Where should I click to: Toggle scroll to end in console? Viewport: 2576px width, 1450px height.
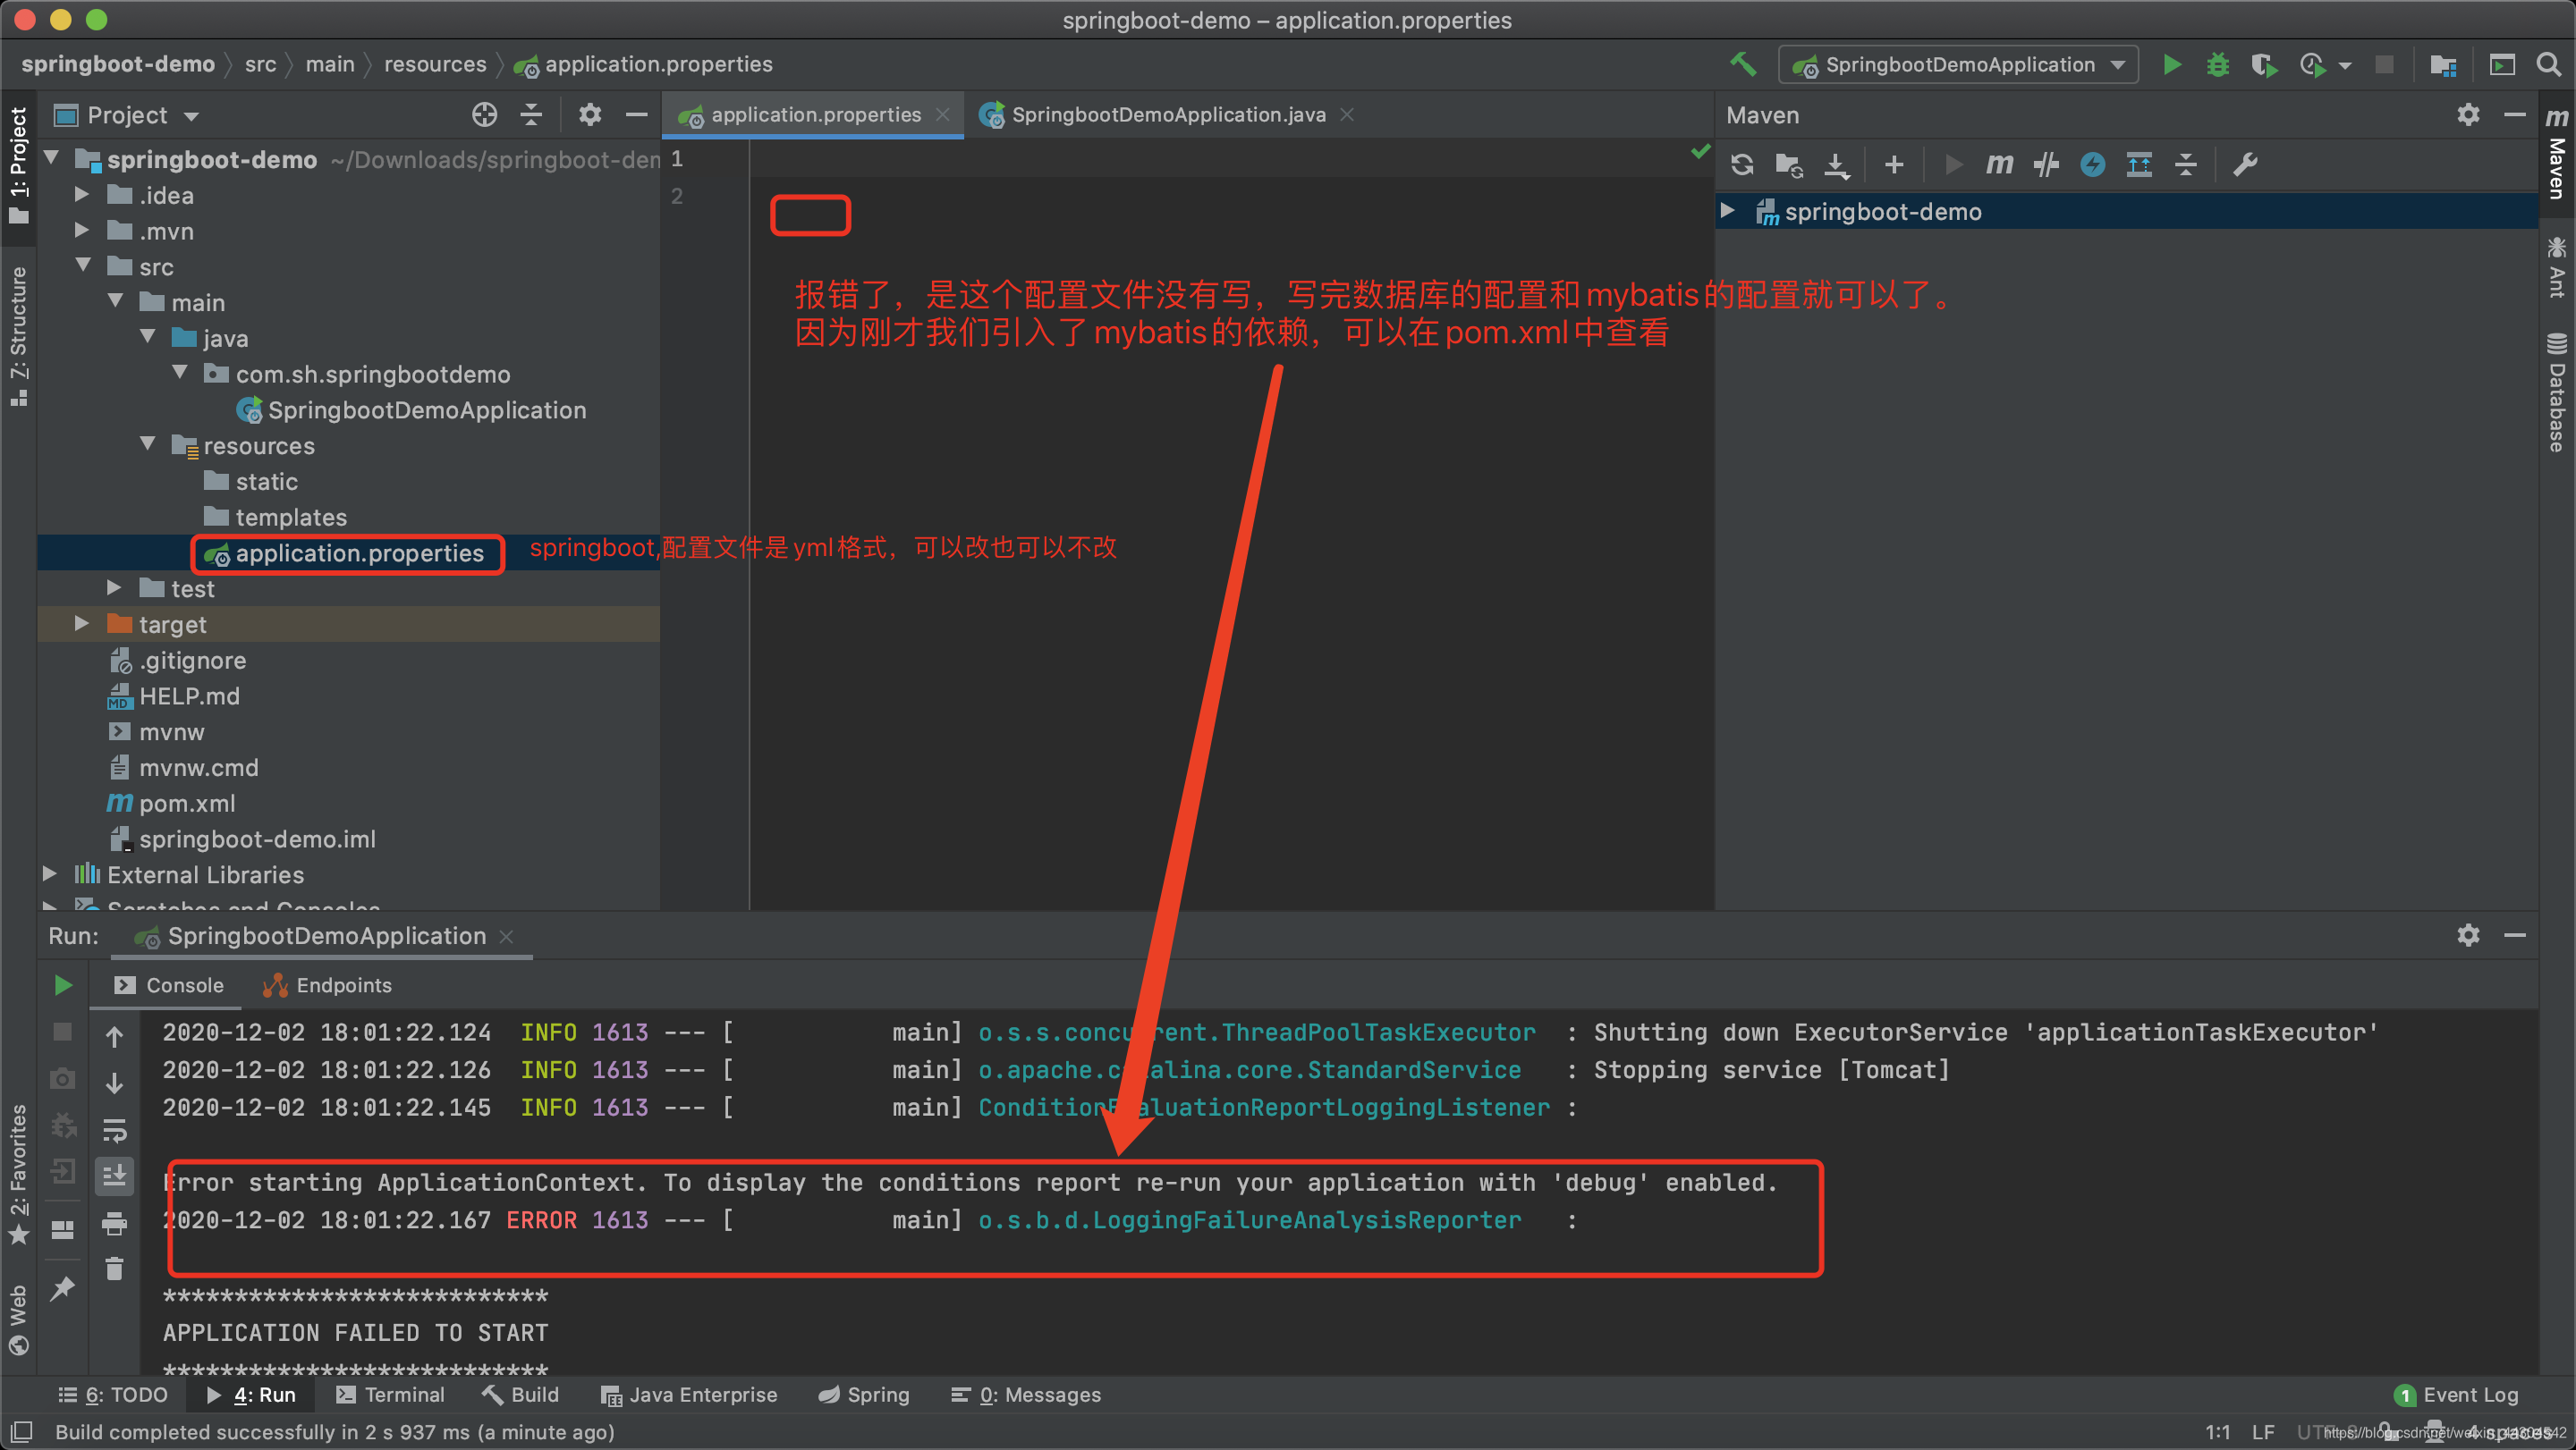pos(115,1176)
